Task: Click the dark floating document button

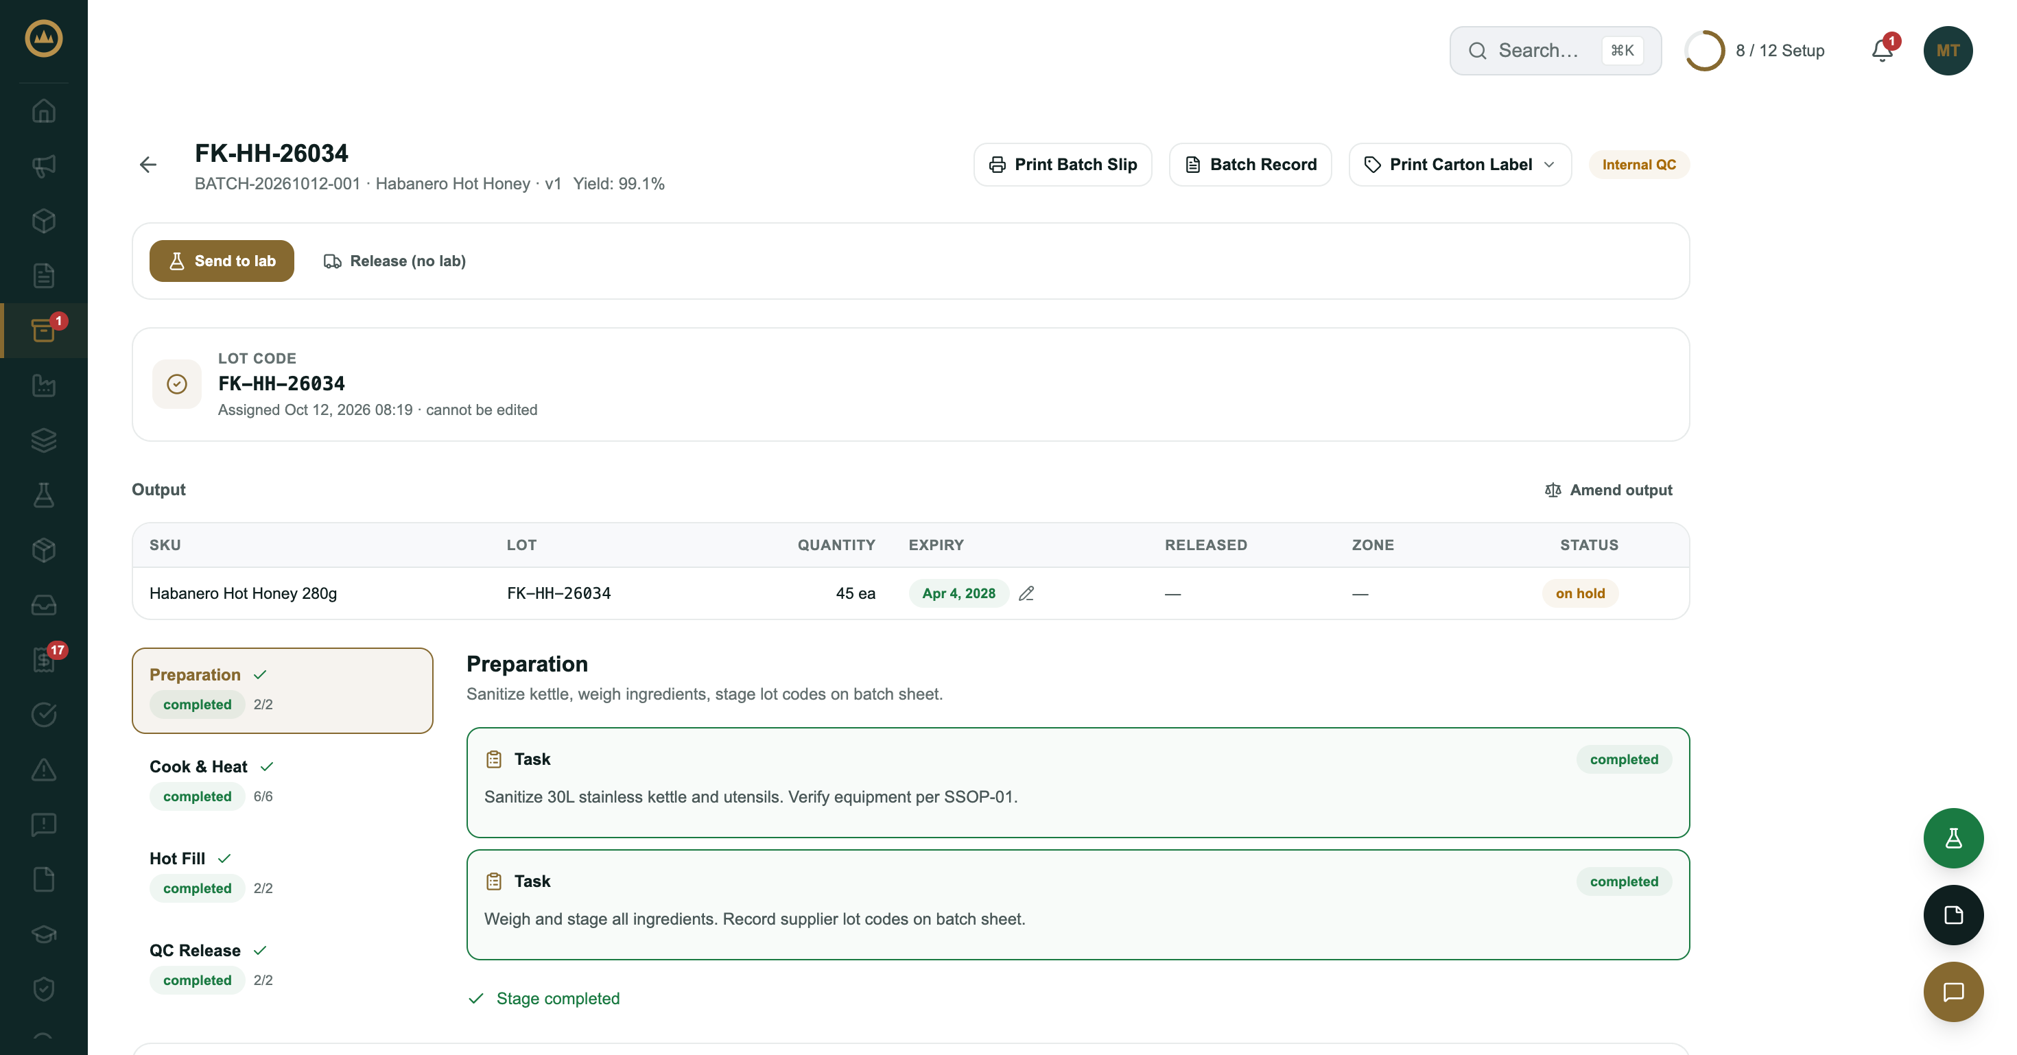Action: coord(1953,915)
